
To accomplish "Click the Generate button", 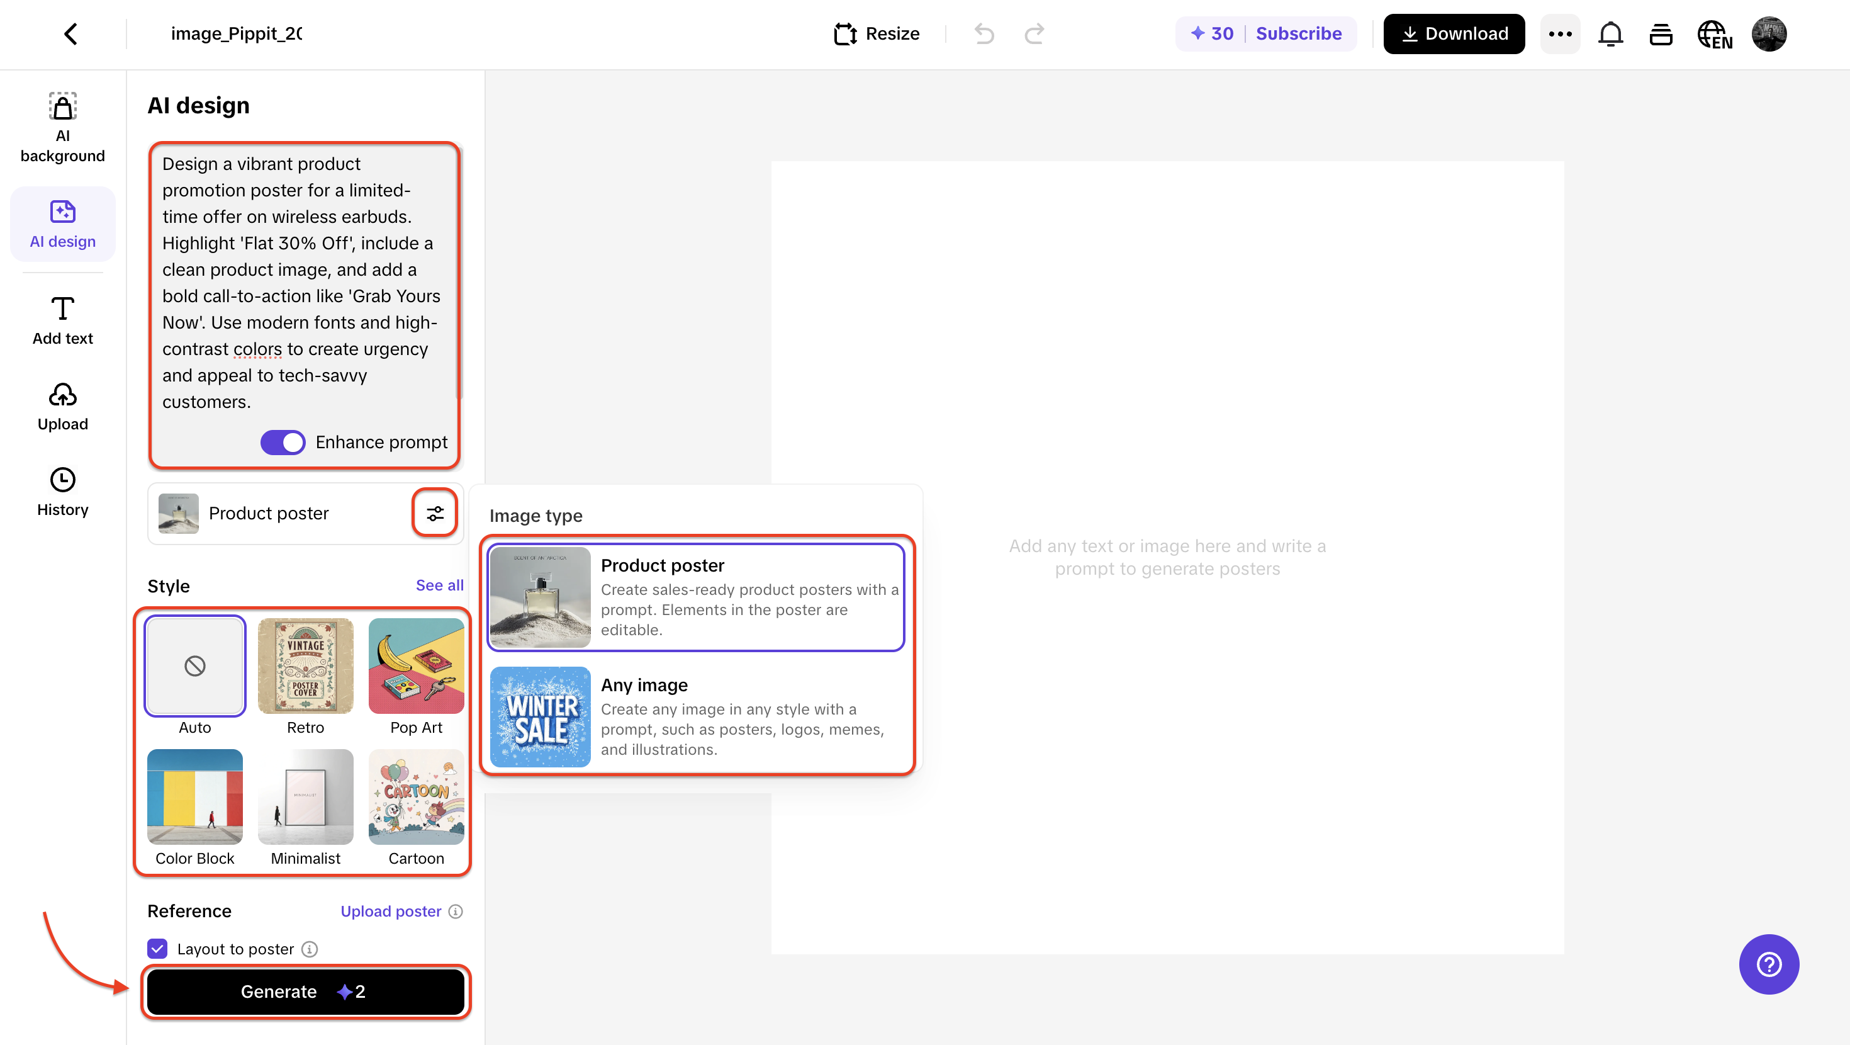I will tap(305, 992).
